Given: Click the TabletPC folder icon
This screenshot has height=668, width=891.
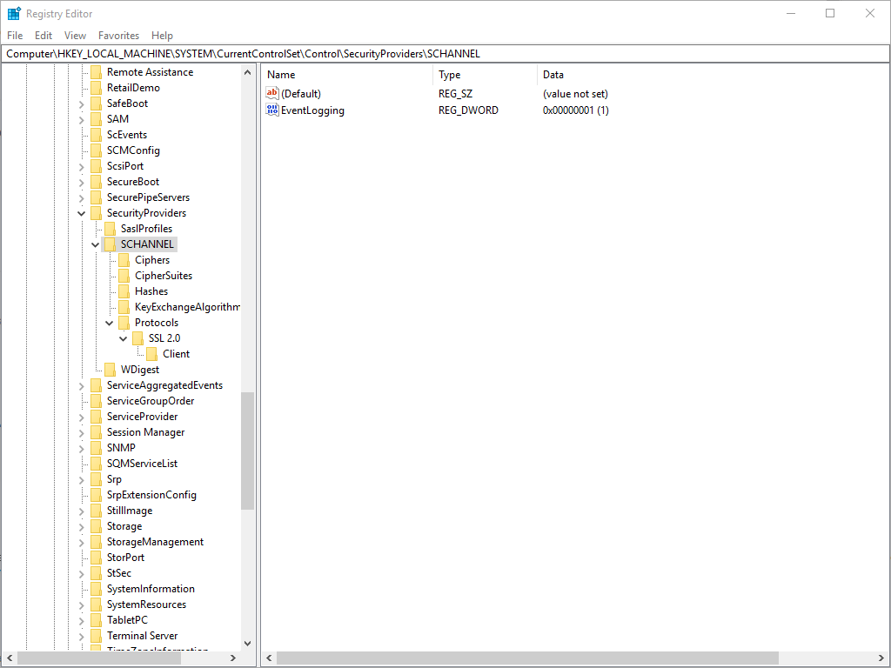Looking at the screenshot, I should [x=96, y=619].
